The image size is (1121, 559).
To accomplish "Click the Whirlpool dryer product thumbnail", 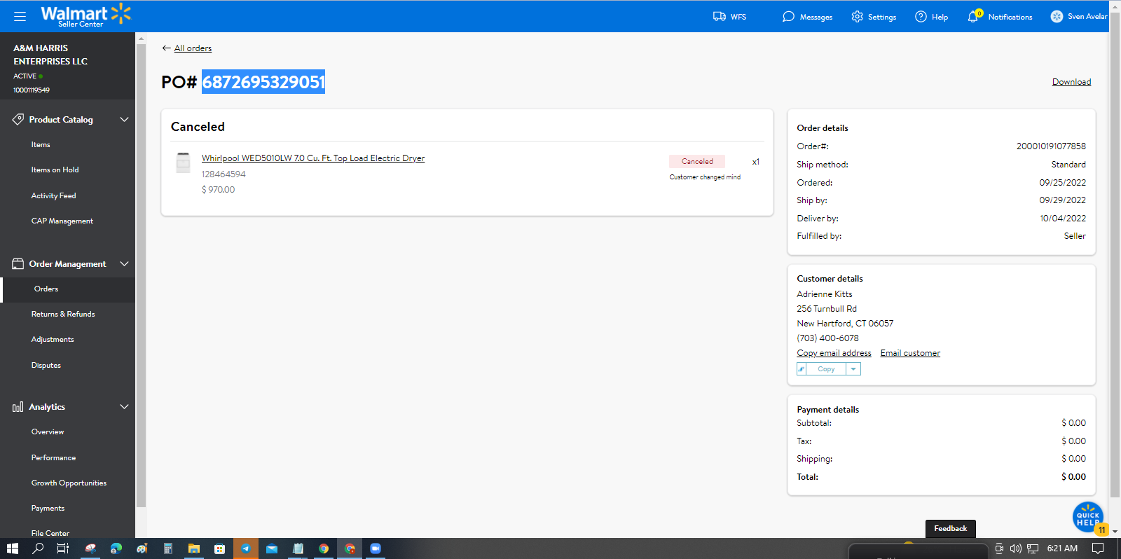I will click(x=183, y=163).
